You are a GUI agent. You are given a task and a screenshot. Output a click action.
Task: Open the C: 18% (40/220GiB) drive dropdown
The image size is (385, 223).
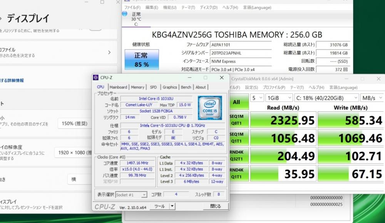point(326,98)
